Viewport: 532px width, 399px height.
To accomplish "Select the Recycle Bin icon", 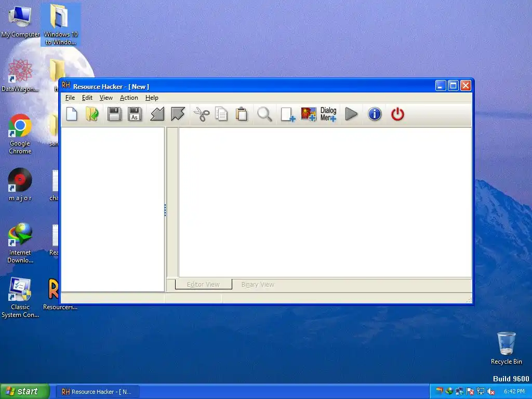I will click(x=506, y=348).
